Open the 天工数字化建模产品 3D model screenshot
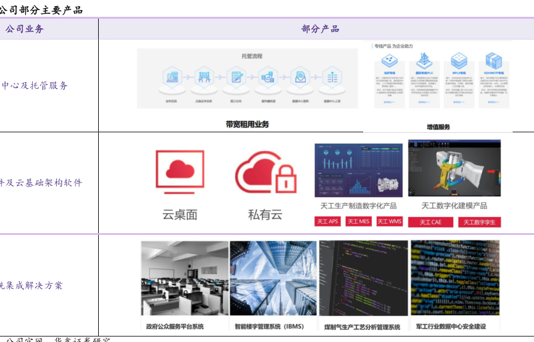This screenshot has width=534, height=342. click(454, 169)
